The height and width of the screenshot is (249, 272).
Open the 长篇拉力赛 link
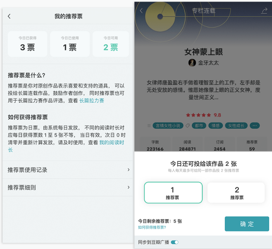(x=91, y=100)
